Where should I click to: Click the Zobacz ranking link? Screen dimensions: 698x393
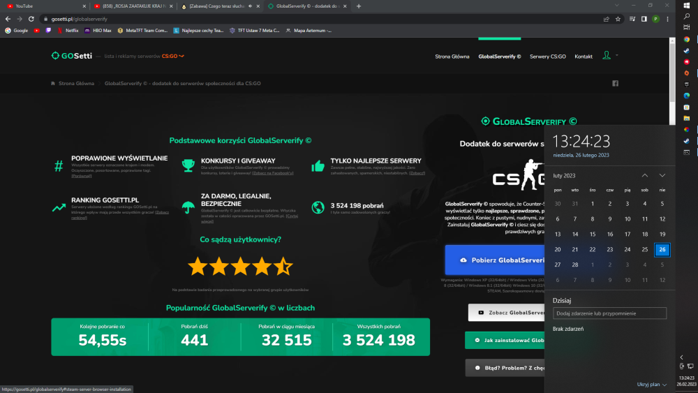(x=120, y=215)
